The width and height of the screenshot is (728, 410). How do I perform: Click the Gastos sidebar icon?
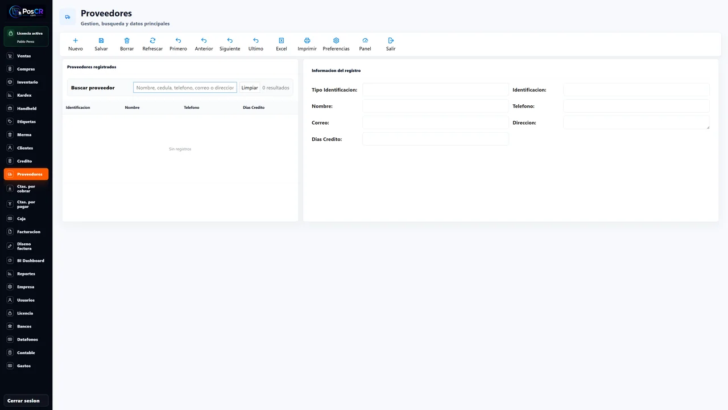(10, 366)
